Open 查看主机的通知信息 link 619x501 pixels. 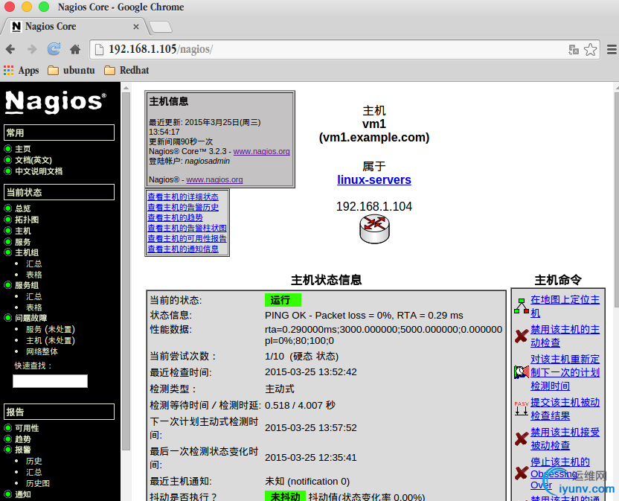183,249
